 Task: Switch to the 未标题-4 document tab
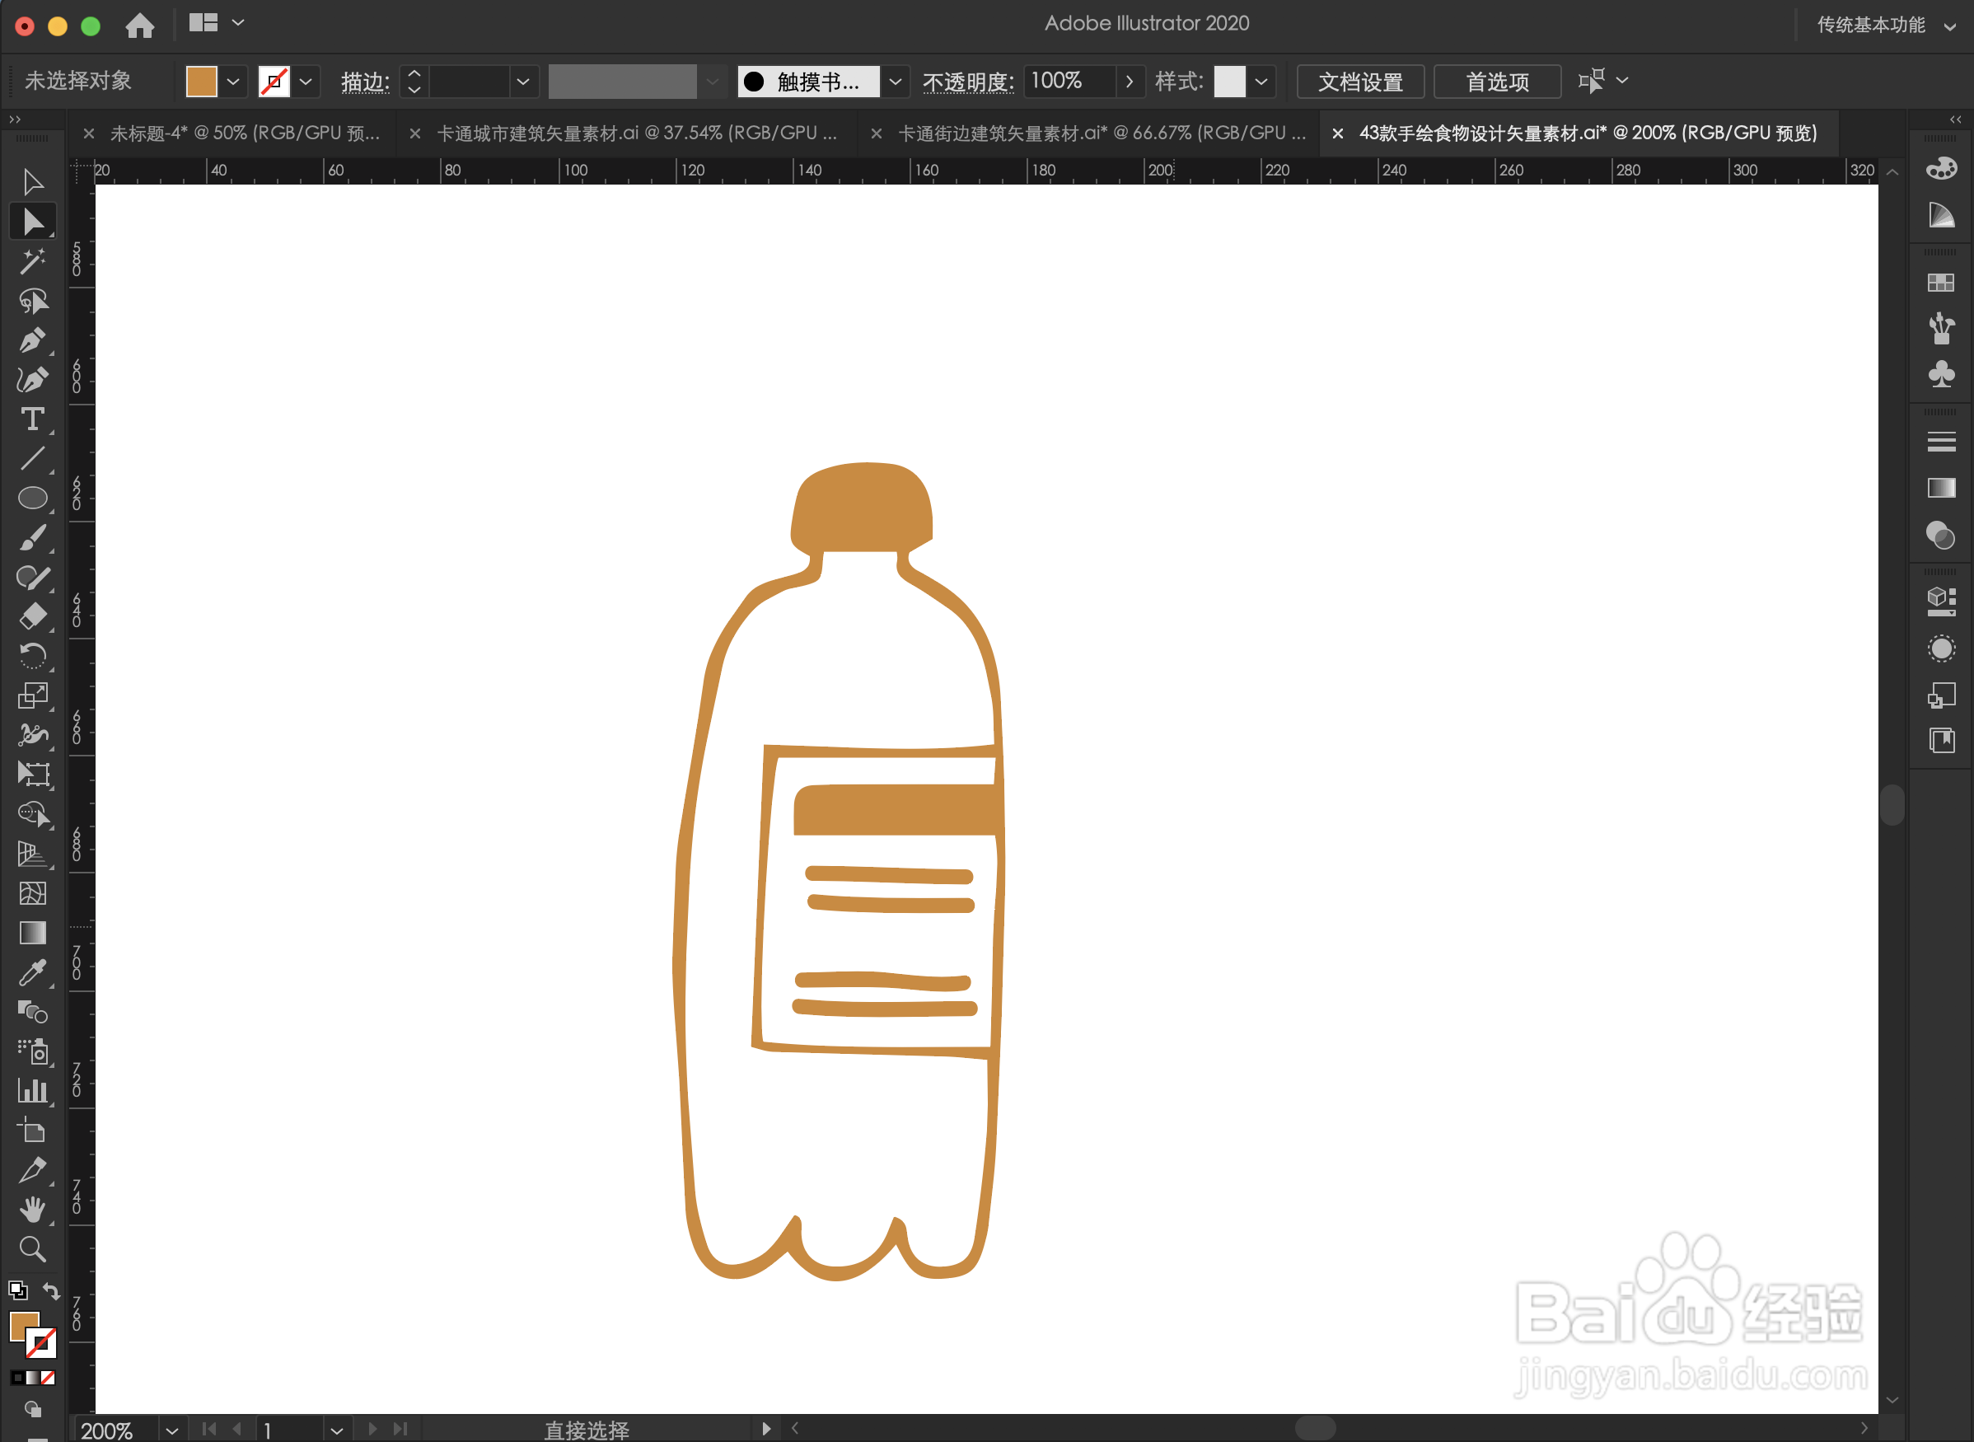coord(245,133)
